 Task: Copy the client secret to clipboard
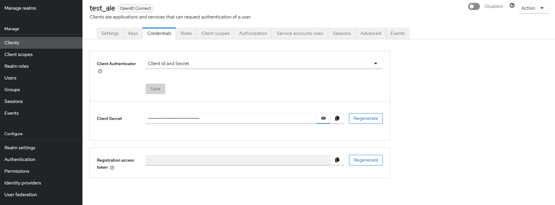click(337, 118)
